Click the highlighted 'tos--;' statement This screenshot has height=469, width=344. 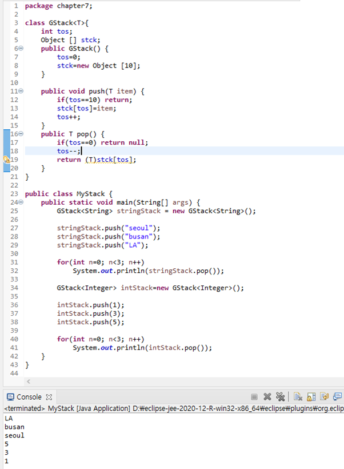(69, 152)
